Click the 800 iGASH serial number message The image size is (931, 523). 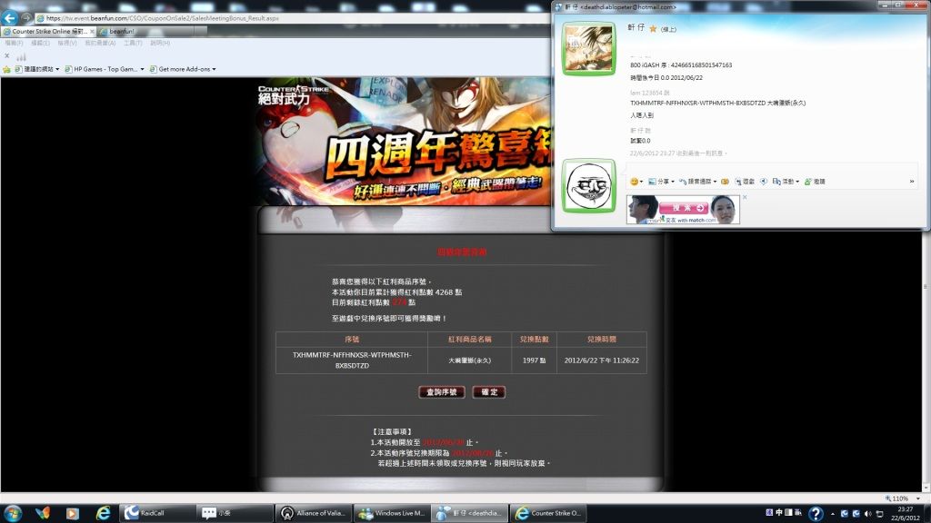(x=681, y=65)
